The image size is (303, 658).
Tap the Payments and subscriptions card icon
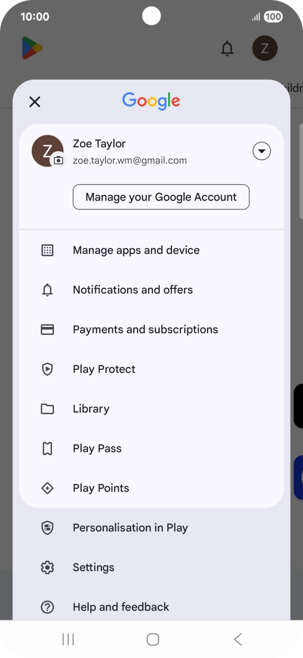pos(47,329)
